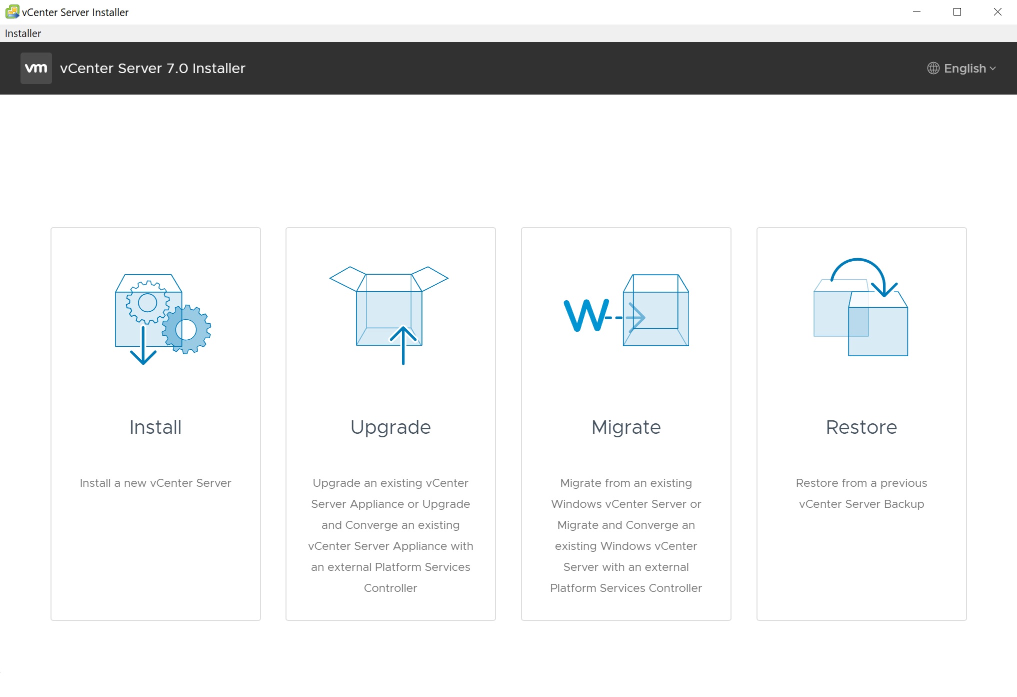Click the Install gear box icon
Viewport: 1017px width, 697px height.
(x=163, y=319)
